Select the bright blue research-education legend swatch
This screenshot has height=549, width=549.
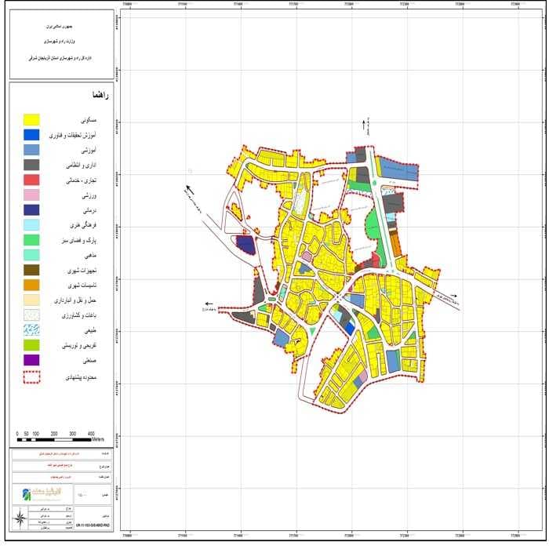[31, 135]
